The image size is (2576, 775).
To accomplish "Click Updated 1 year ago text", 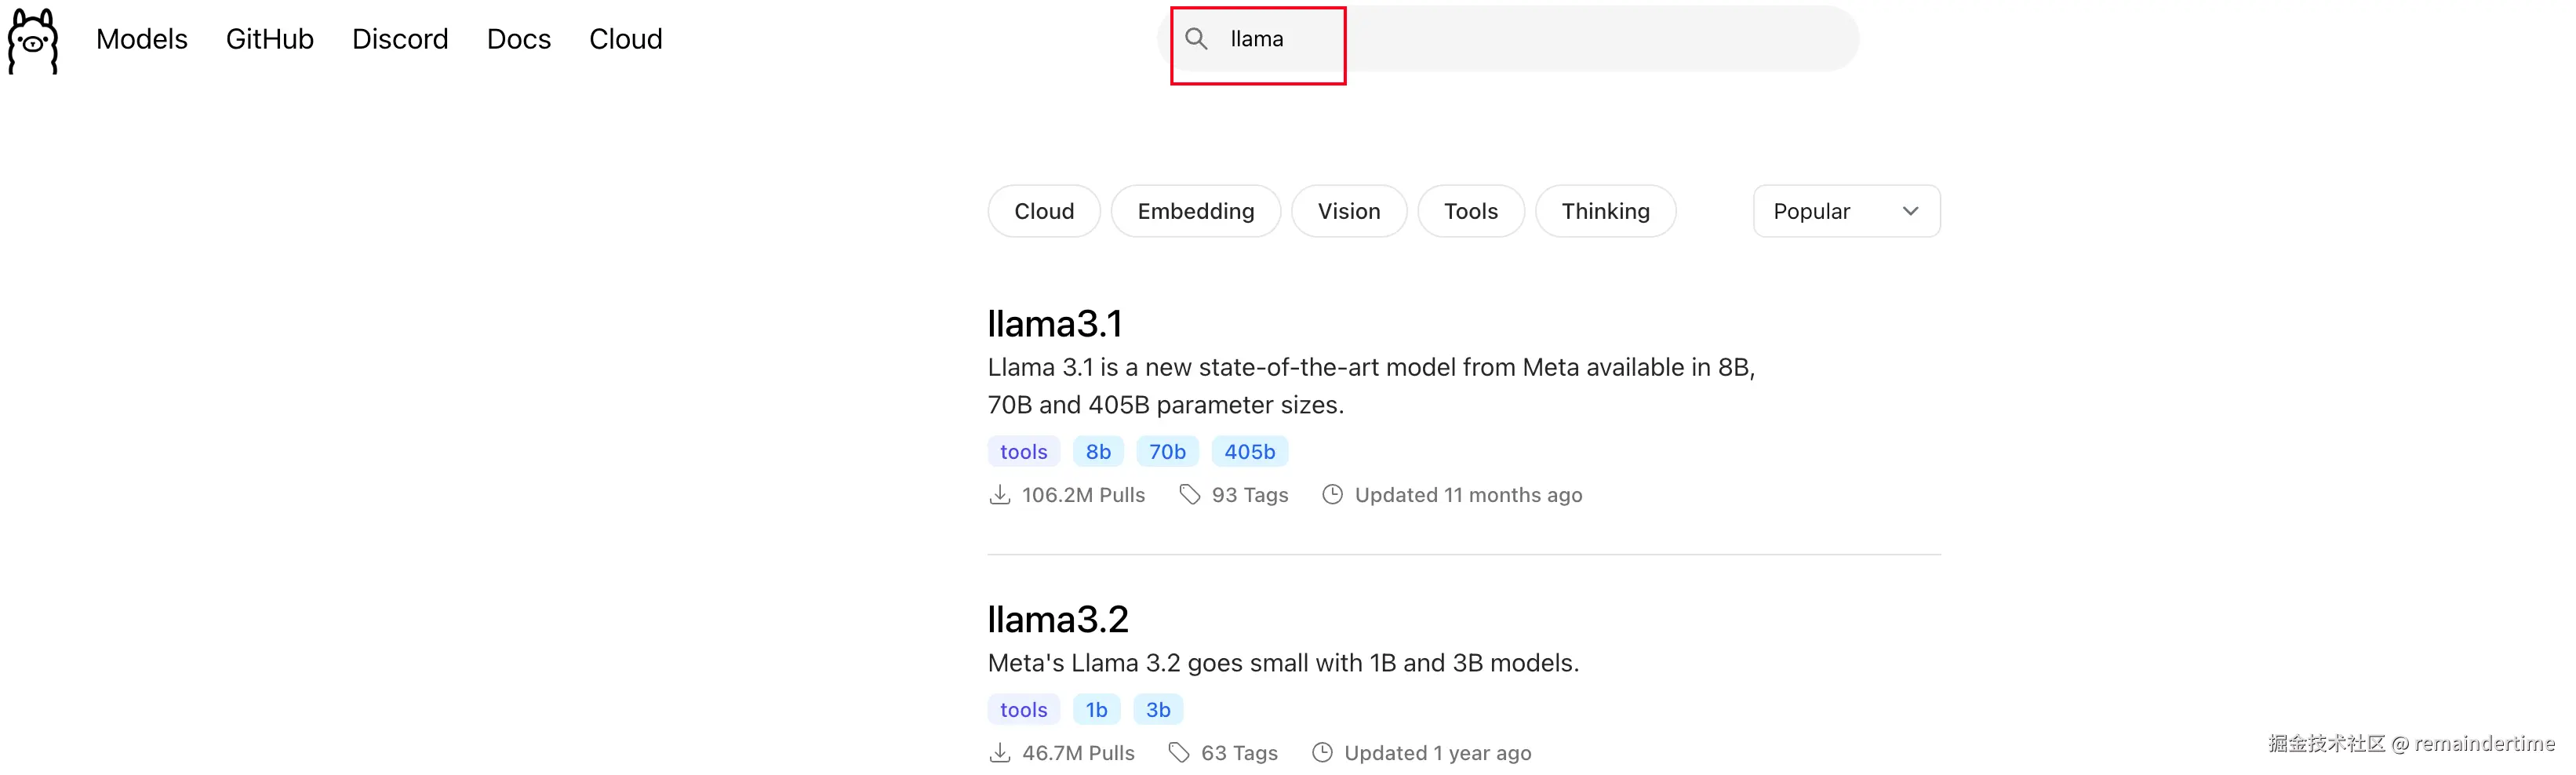I will [1437, 753].
